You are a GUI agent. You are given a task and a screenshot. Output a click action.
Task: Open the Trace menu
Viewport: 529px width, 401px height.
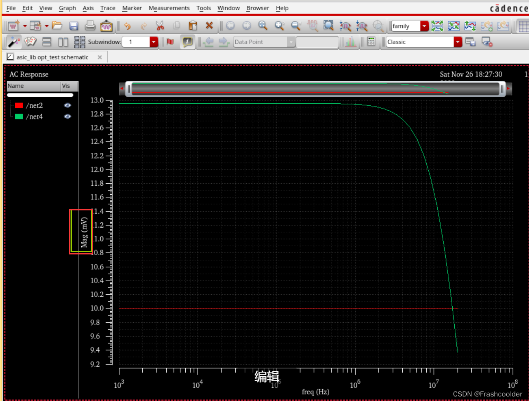click(x=108, y=8)
